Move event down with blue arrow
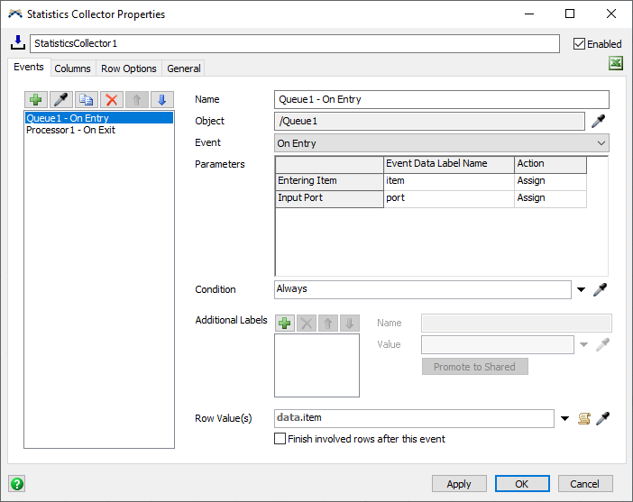Viewport: 633px width, 502px height. click(x=161, y=100)
